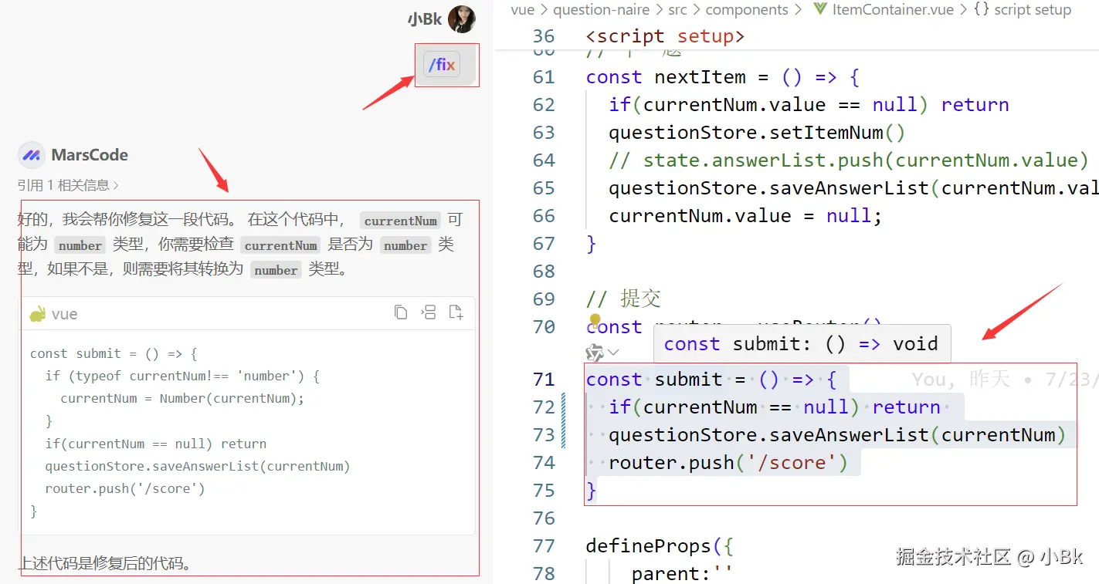Click 'if(currentNum == null) return' on editor line 72
Image resolution: width=1099 pixels, height=584 pixels.
point(775,407)
